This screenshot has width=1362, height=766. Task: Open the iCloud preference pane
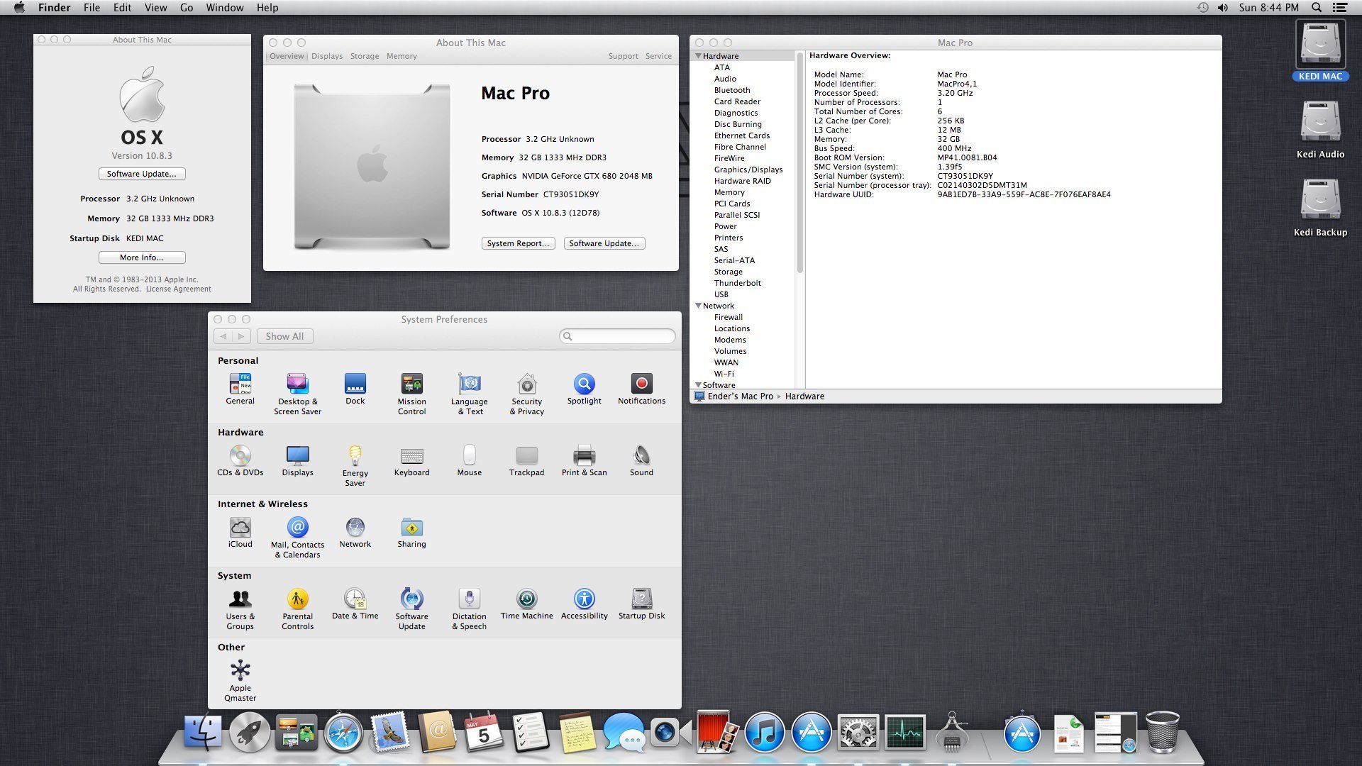click(x=240, y=528)
